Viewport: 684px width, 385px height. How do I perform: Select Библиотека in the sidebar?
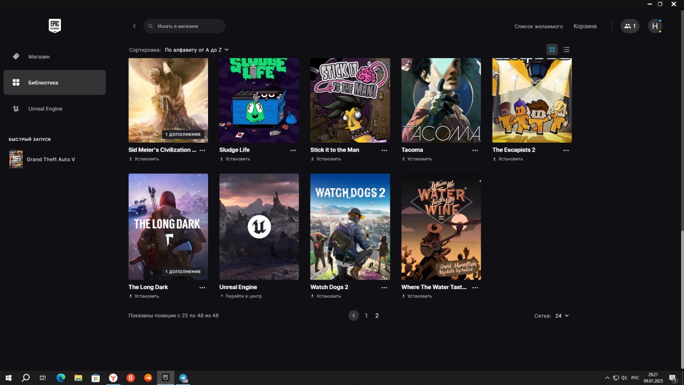coord(55,83)
